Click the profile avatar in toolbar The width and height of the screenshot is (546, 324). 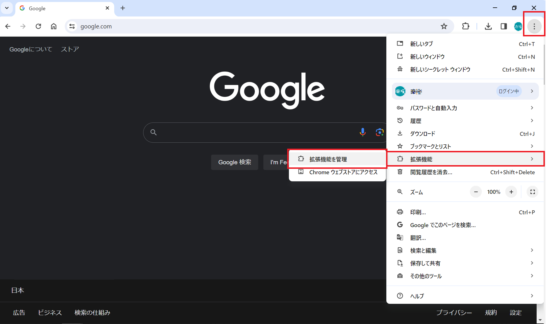pyautogui.click(x=518, y=26)
